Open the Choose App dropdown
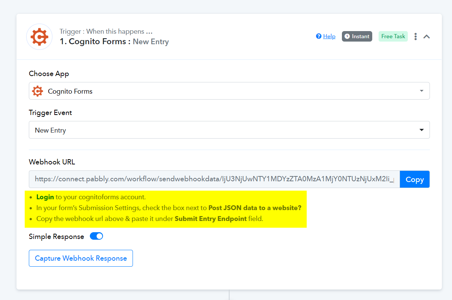452x300 pixels. coord(229,91)
